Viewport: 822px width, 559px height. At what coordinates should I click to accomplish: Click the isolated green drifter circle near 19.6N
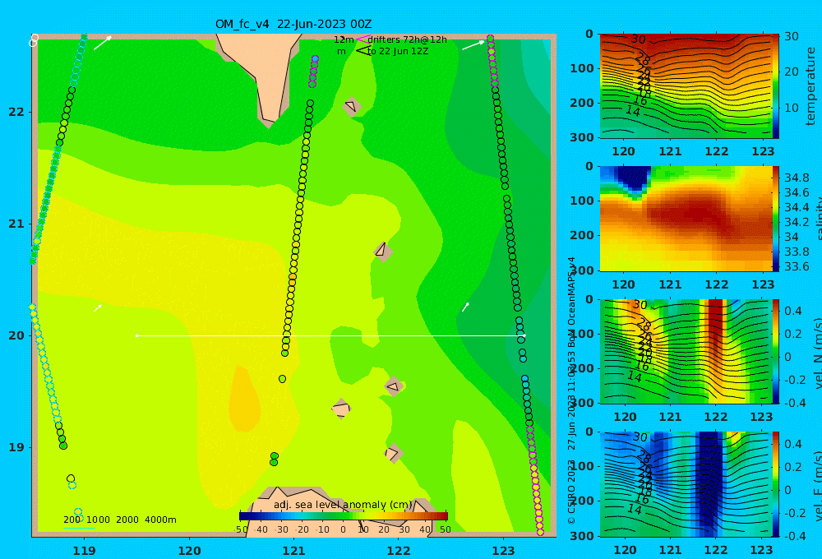(283, 379)
